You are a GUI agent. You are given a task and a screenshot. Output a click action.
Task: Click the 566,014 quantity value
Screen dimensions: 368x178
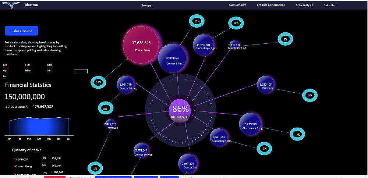point(57,165)
